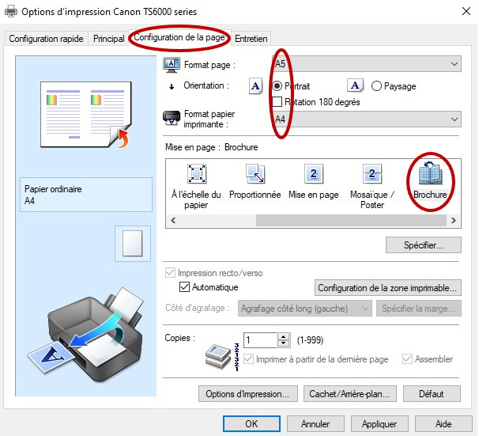479x436 pixels.
Task: Open the Configuration de la page tab
Action: pyautogui.click(x=179, y=37)
